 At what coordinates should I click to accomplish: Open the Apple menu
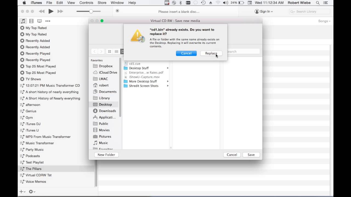24,3
